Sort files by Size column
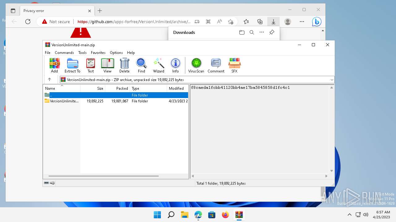Screen dimensions: 396x222 pos(93,88)
